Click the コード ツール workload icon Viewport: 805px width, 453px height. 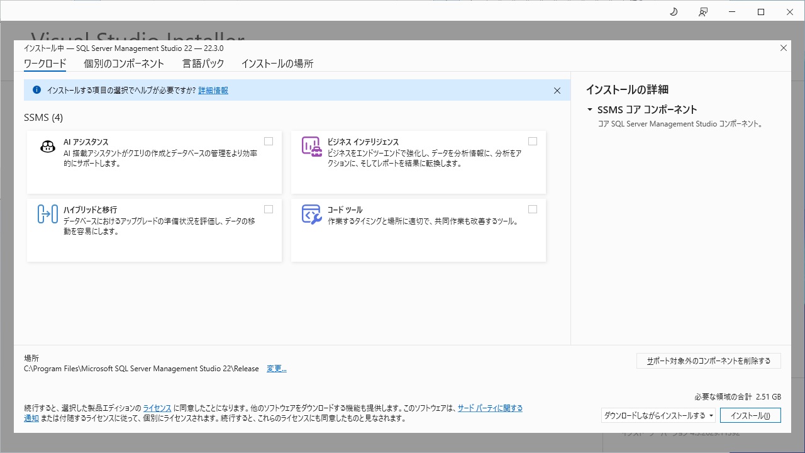click(311, 214)
